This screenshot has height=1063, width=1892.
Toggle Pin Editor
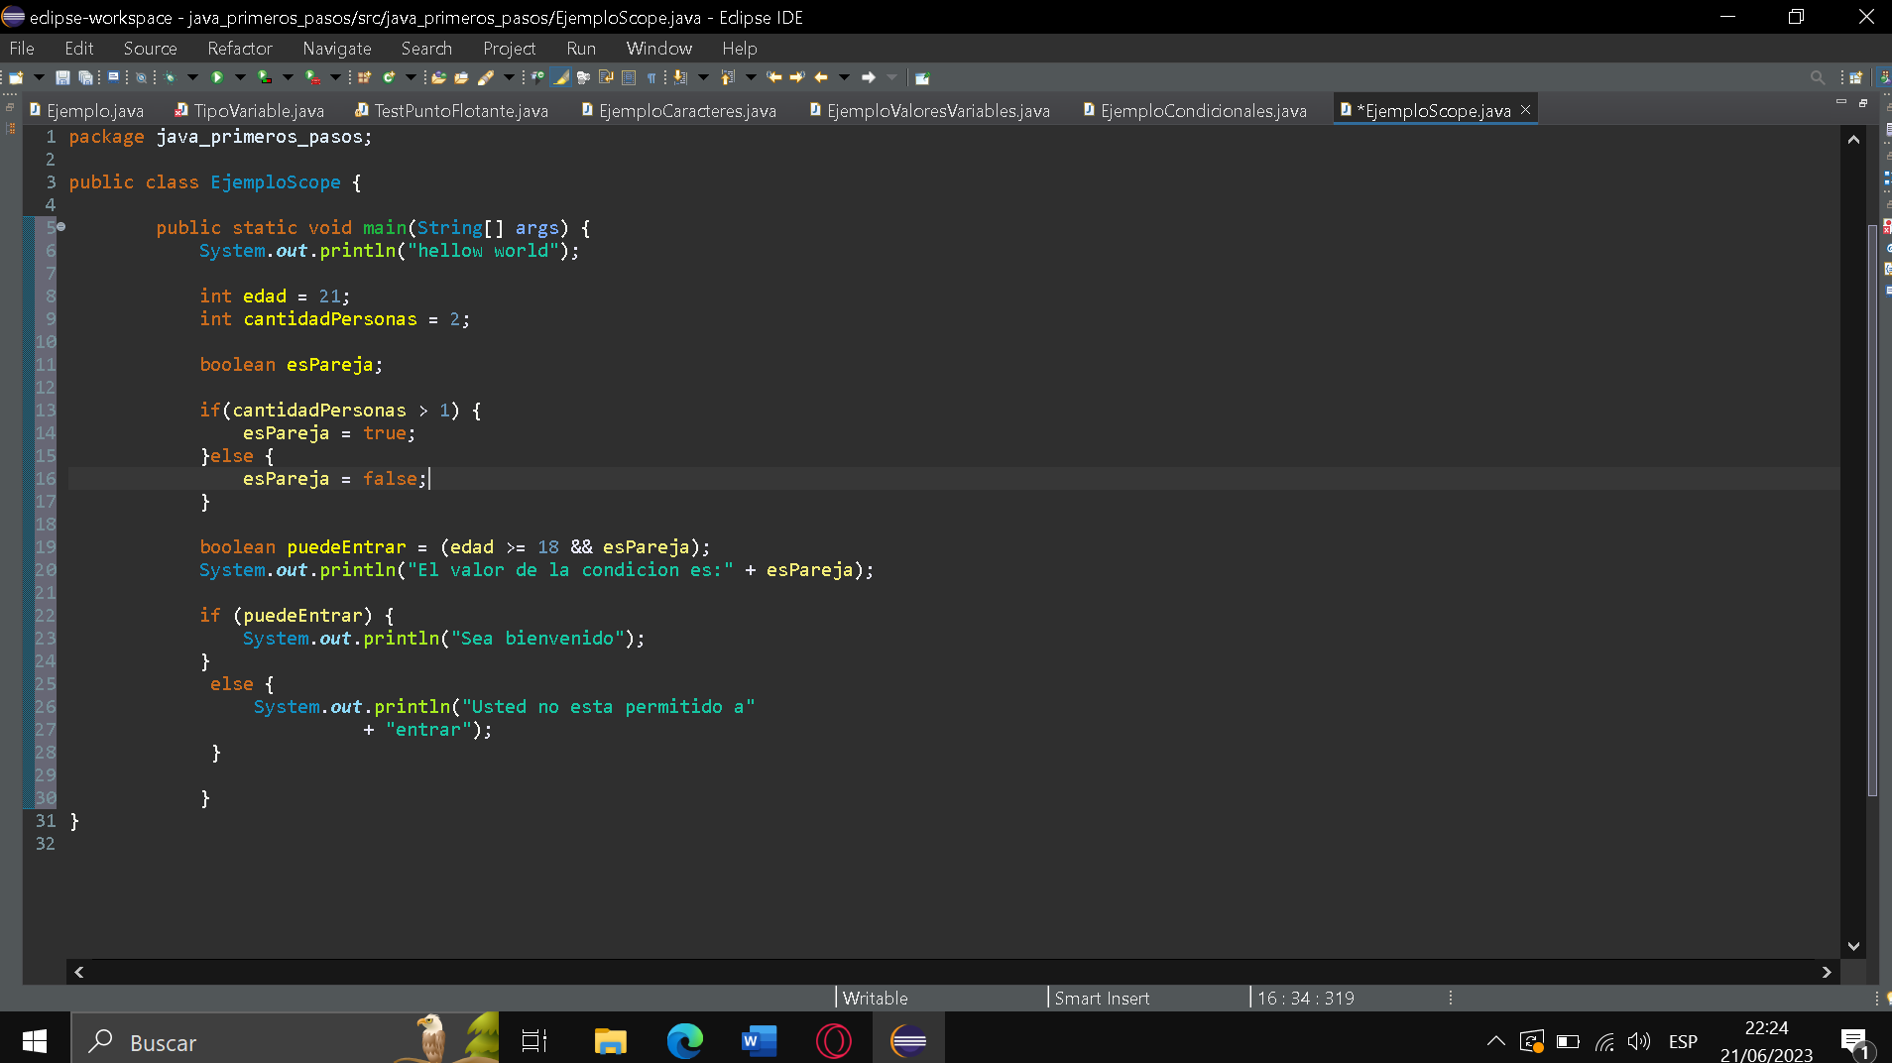[922, 77]
